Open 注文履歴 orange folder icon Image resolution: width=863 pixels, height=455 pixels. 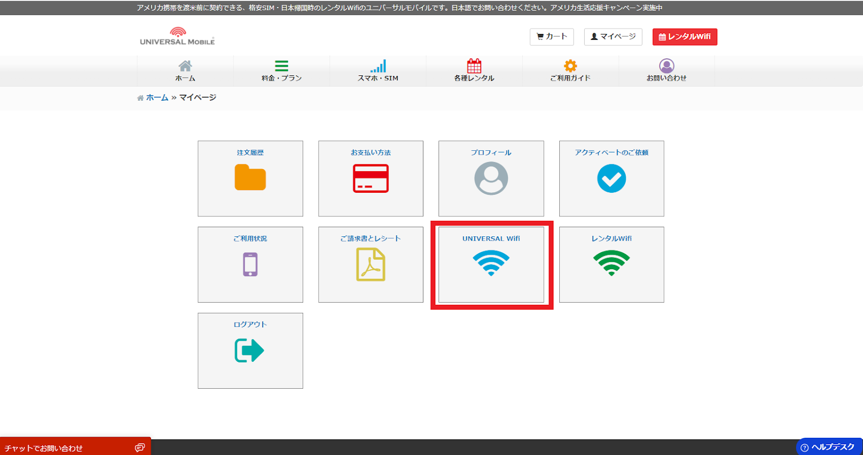point(250,178)
